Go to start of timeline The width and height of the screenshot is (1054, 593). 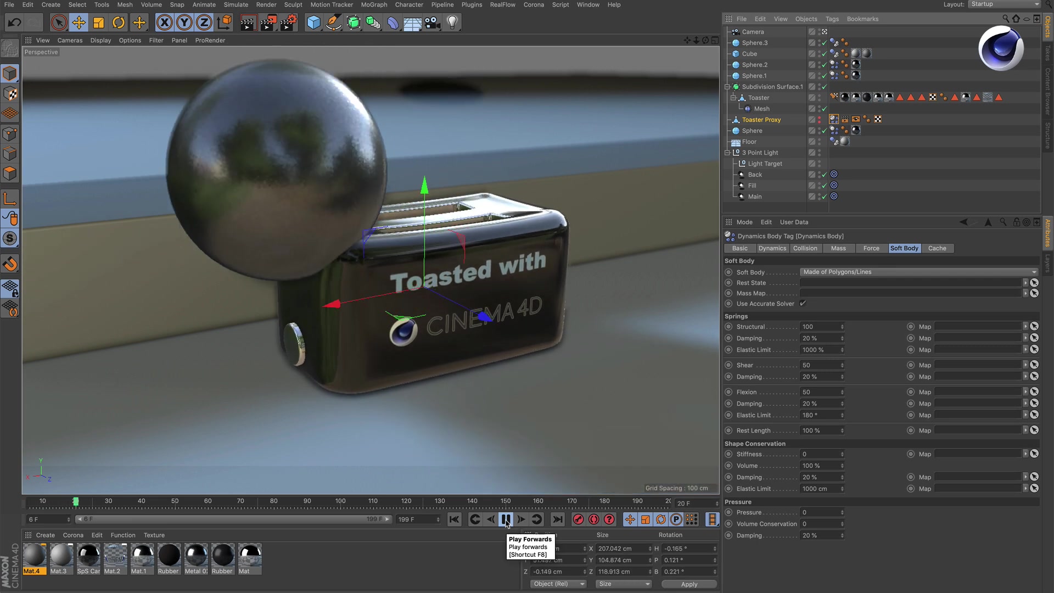(454, 519)
